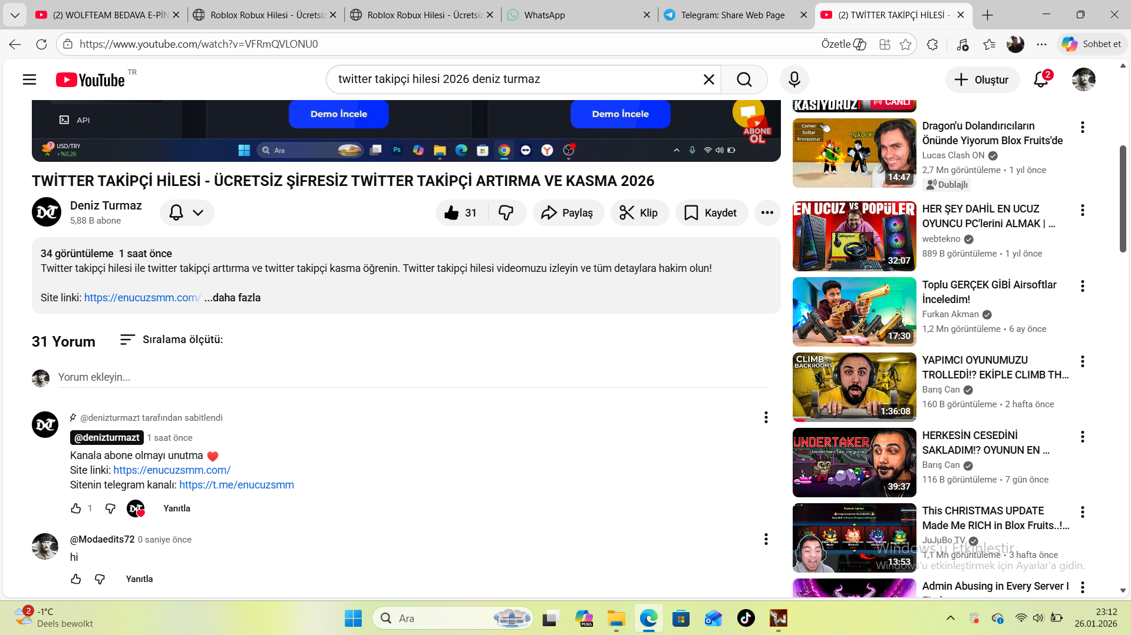Viewport: 1131px width, 635px height.
Task: Create a clip with Klip
Action: point(639,213)
